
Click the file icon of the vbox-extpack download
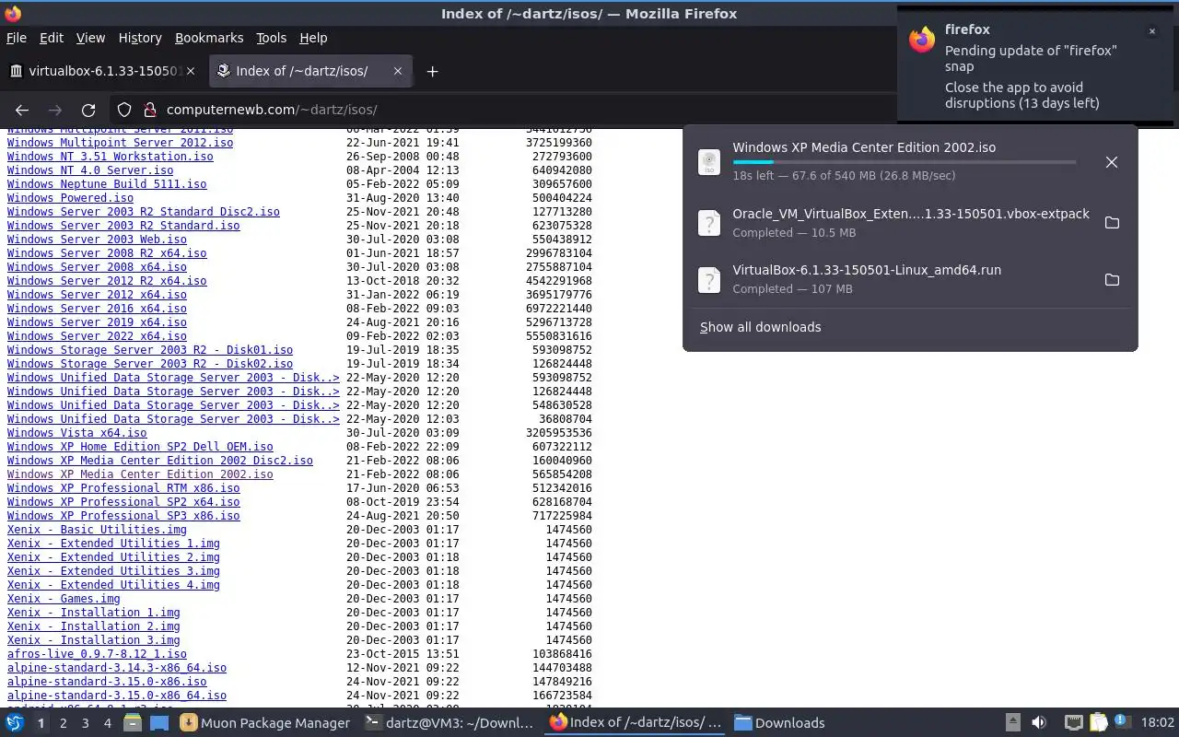point(709,223)
